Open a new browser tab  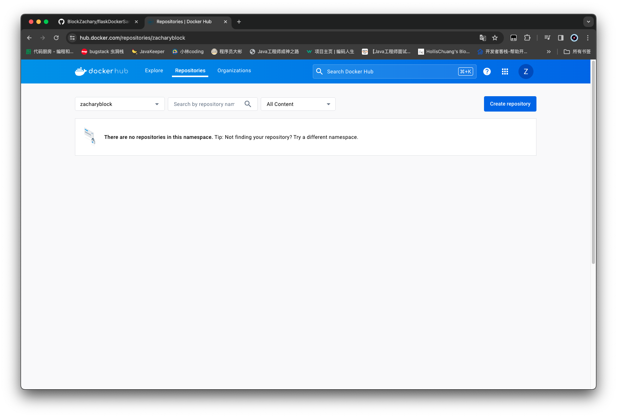tap(239, 22)
